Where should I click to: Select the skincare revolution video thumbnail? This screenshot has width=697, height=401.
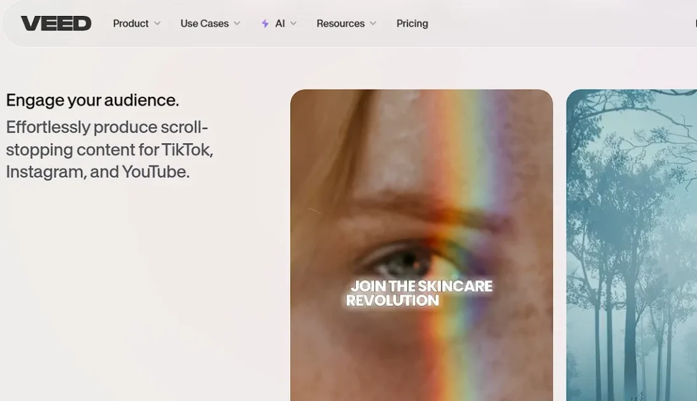pyautogui.click(x=421, y=245)
